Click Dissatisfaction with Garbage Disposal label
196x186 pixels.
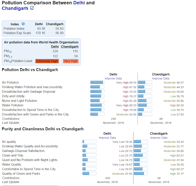pos(28,91)
